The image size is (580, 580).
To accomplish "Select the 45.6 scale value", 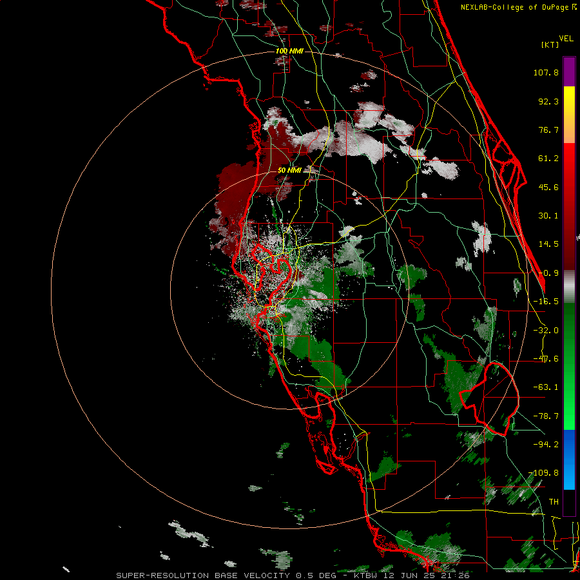I will pos(548,187).
